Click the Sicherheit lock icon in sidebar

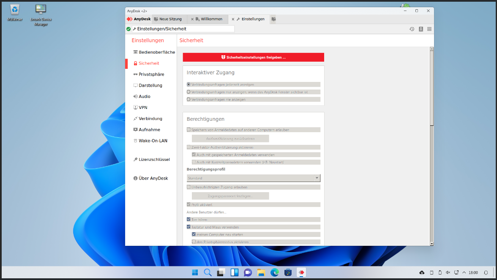pyautogui.click(x=135, y=63)
